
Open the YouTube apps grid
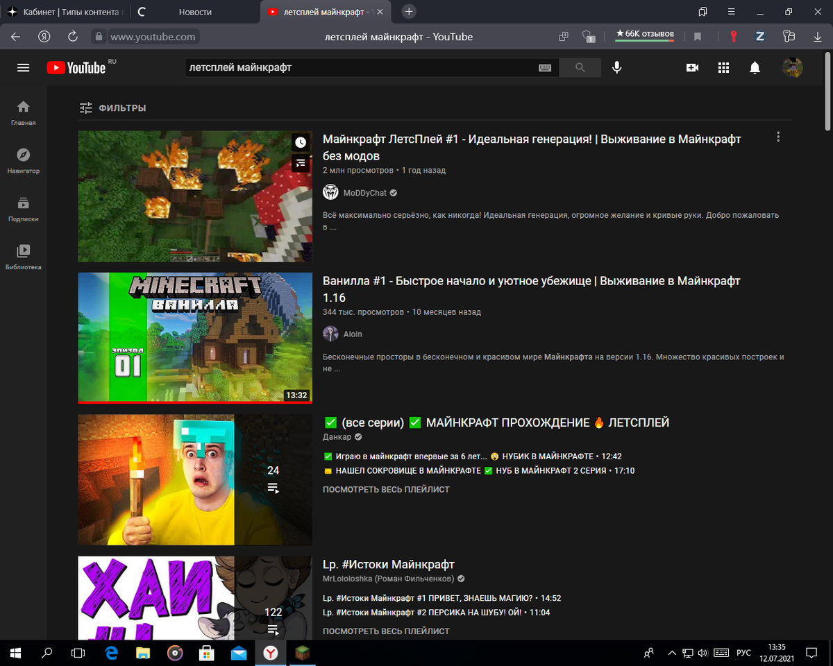723,67
